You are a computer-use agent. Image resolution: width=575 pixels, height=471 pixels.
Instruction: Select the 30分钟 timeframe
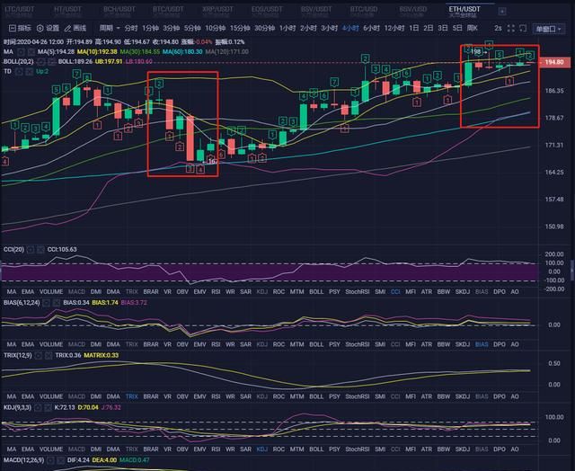pos(264,28)
